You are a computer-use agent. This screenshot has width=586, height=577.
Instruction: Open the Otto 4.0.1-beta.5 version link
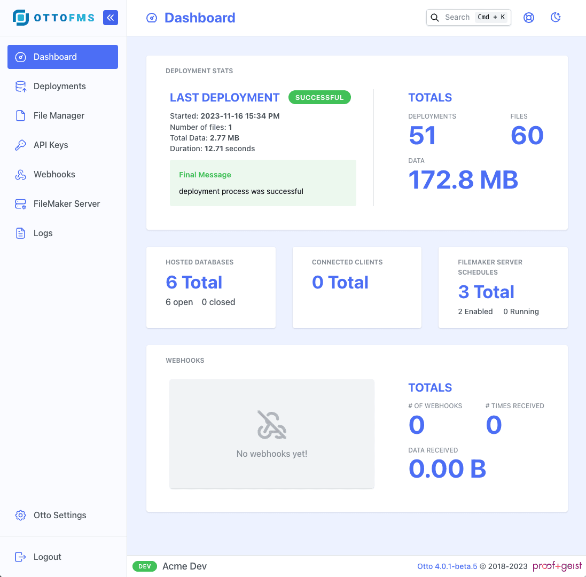(x=447, y=566)
